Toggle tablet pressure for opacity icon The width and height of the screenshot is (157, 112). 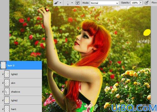(147, 3)
